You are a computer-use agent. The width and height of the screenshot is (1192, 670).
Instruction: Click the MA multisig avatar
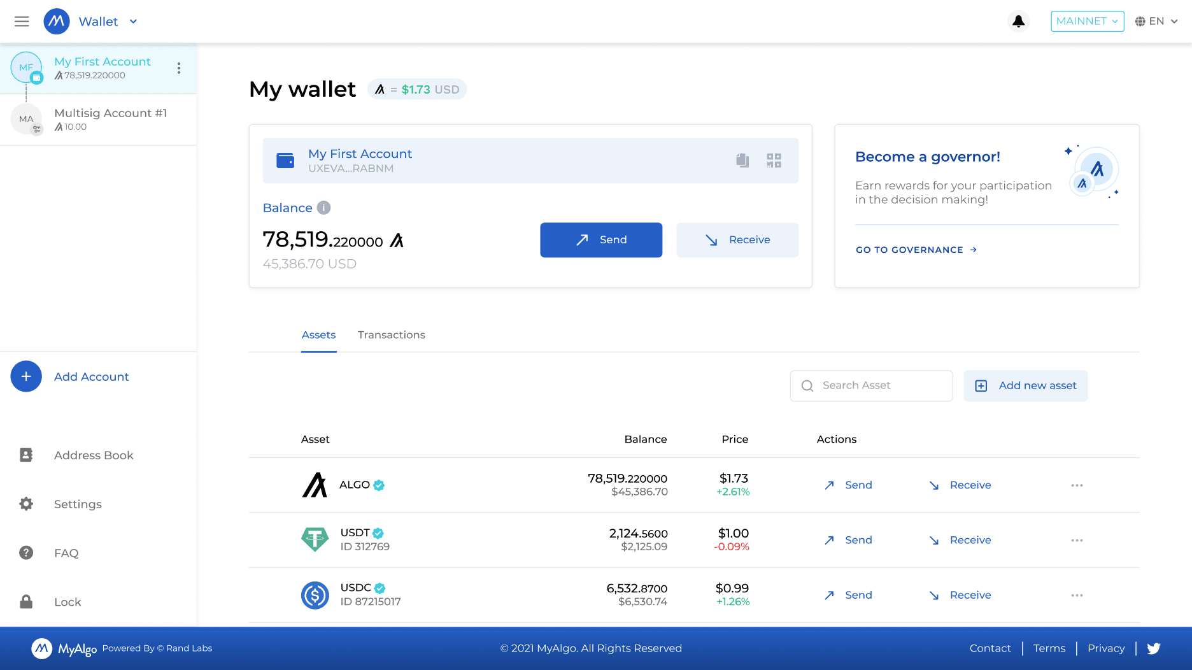click(x=26, y=119)
